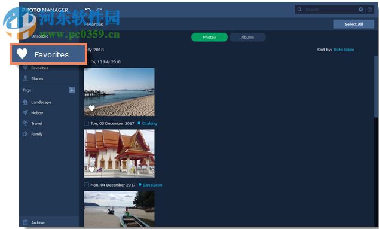Click the magnifier icon in search box
This screenshot has width=379, height=229.
click(299, 10)
